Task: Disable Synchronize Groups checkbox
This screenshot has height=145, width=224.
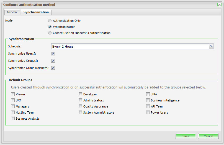Action: pos(53,61)
